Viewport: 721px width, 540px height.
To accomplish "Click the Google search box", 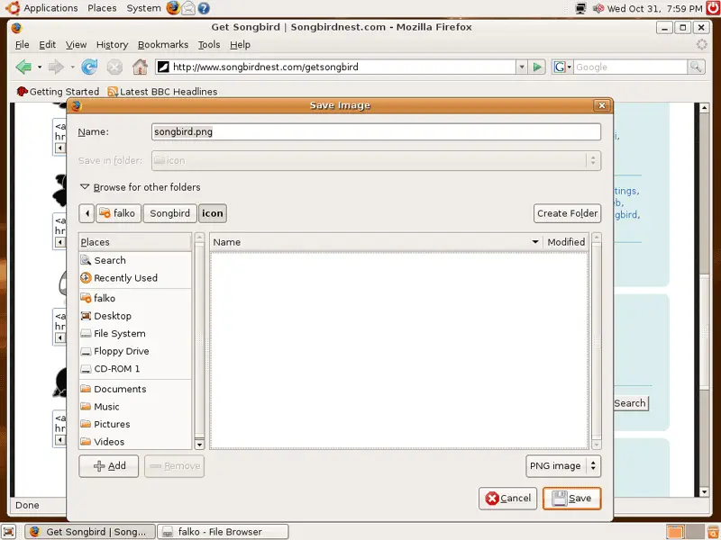I will click(x=630, y=67).
